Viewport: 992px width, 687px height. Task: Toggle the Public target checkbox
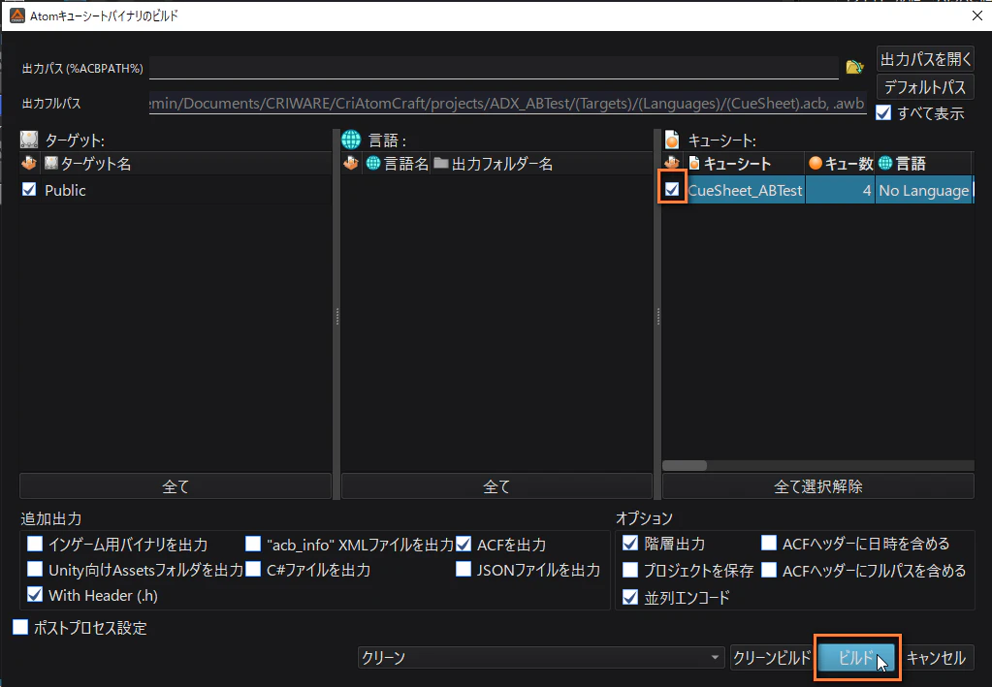[x=29, y=189]
